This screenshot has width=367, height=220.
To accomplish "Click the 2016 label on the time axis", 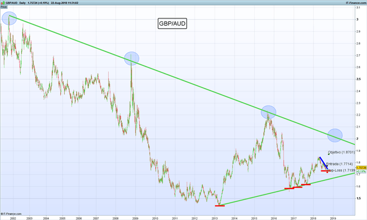I will click(x=274, y=218).
